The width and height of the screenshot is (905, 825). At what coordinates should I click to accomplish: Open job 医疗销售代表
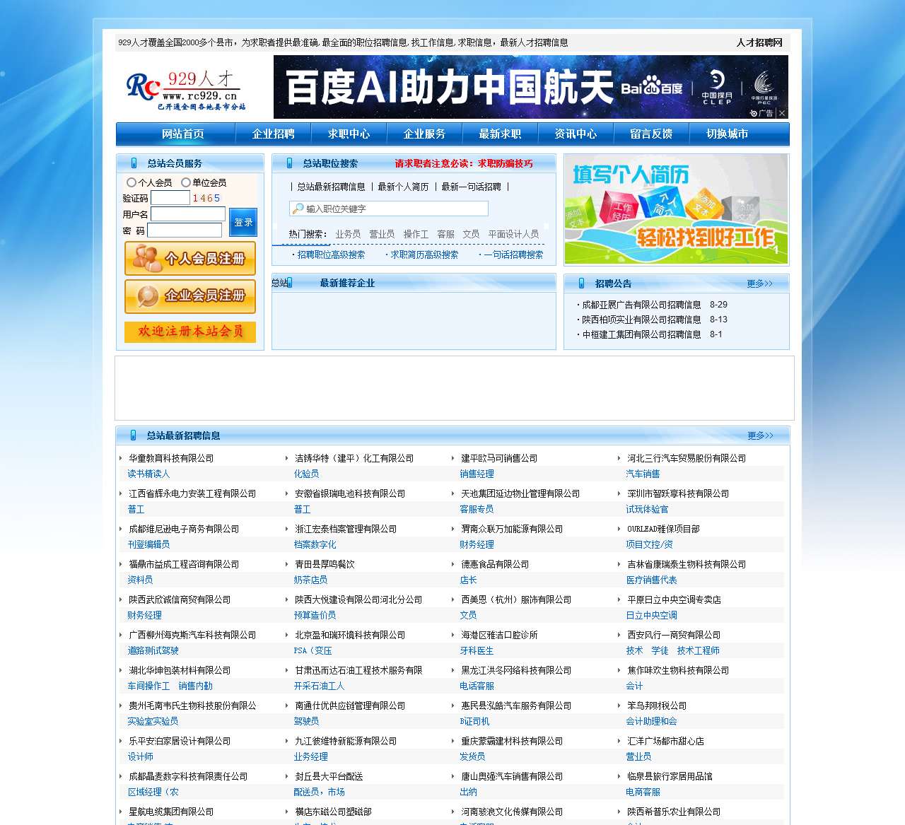pyautogui.click(x=651, y=580)
